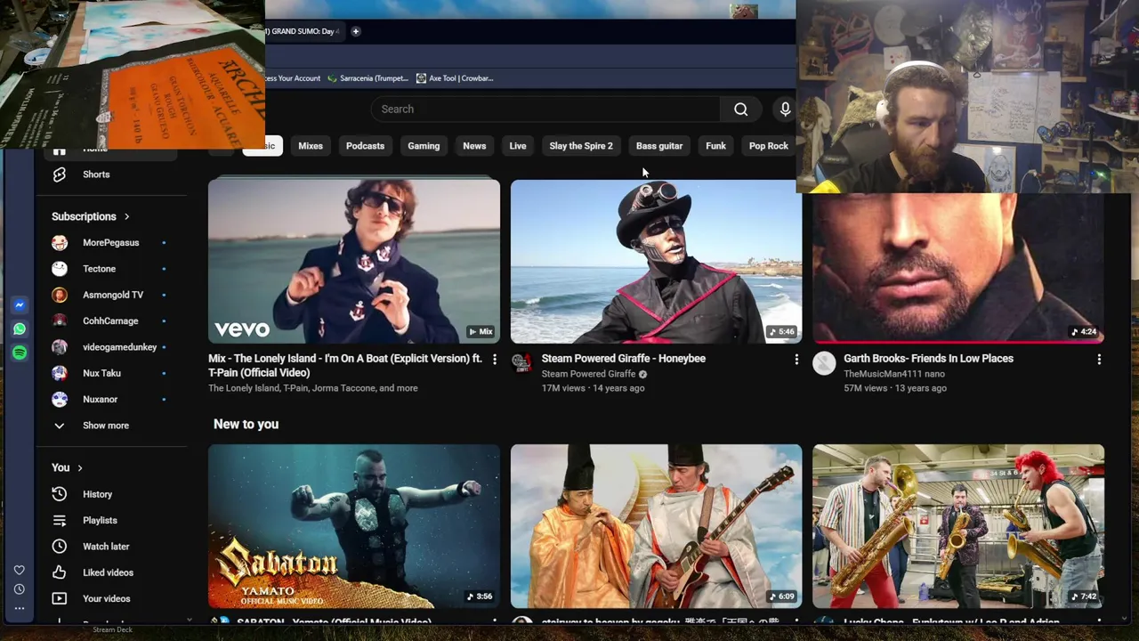The image size is (1139, 641).
Task: Expand the You section arrow
Action: pyautogui.click(x=79, y=468)
